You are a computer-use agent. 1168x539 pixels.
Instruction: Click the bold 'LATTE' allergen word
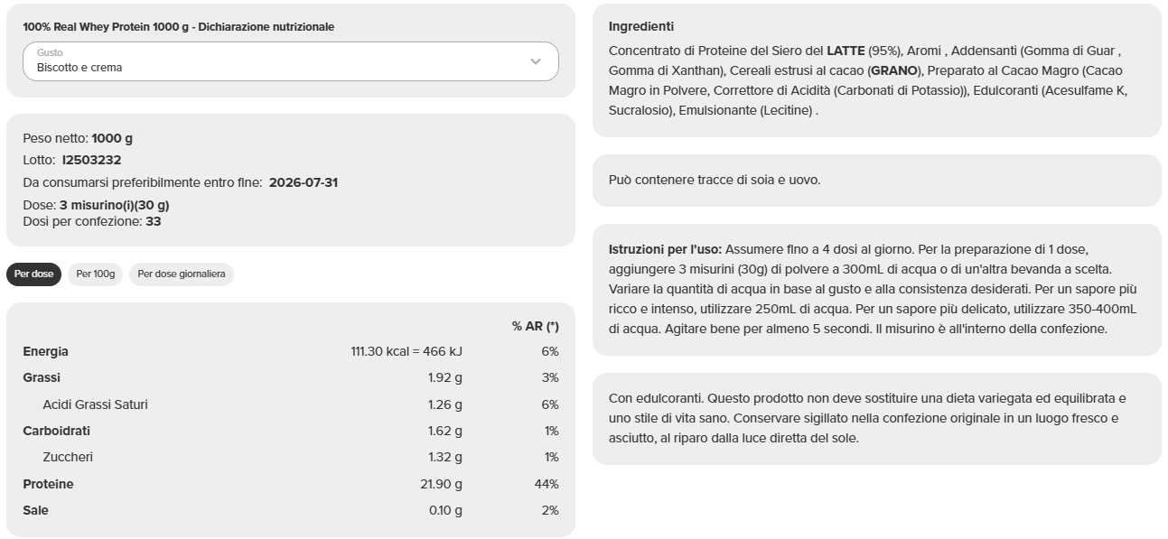point(846,51)
